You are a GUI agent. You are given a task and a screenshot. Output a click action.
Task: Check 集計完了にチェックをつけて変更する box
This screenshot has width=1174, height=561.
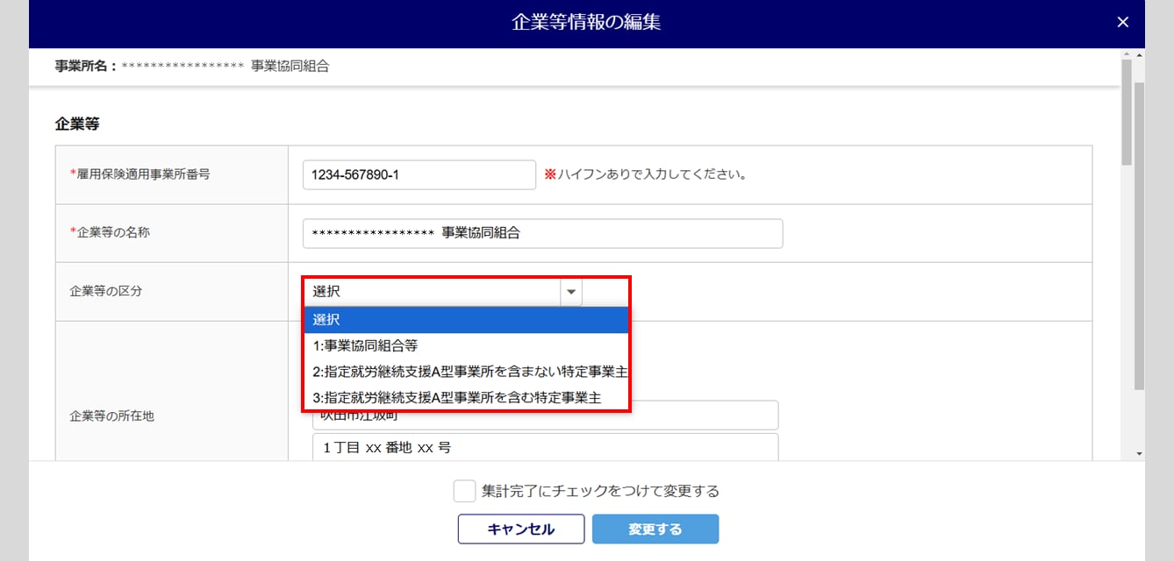465,491
